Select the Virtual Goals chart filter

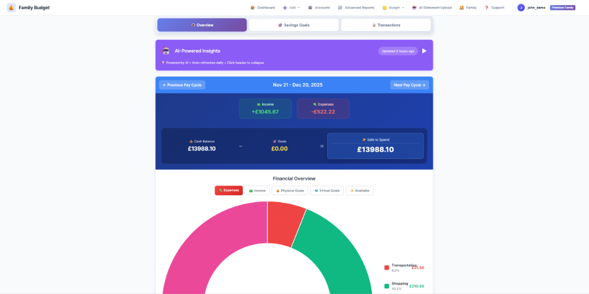(327, 191)
